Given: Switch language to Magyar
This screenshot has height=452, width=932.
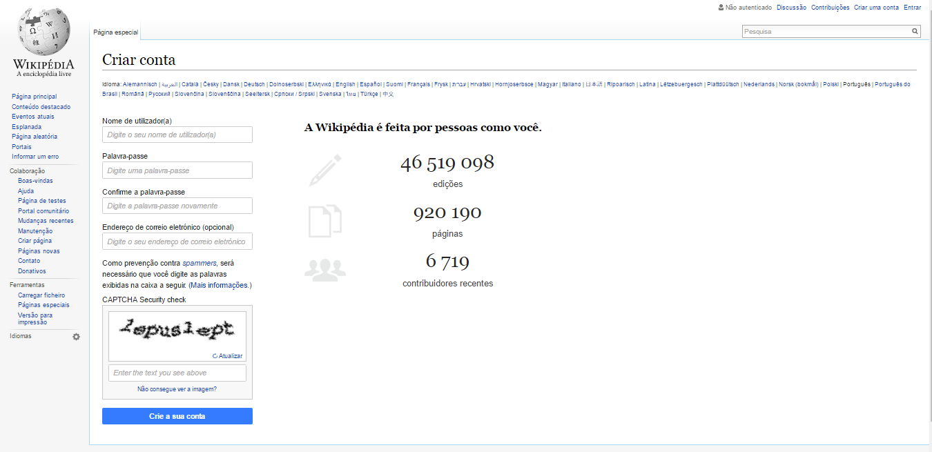Looking at the screenshot, I should 547,84.
